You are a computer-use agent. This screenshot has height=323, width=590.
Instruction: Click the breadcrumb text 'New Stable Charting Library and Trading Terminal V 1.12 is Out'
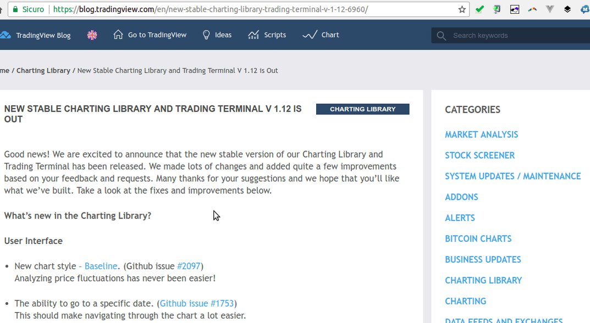pyautogui.click(x=178, y=71)
